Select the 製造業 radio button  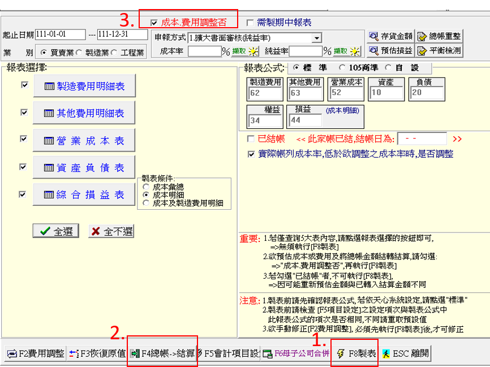[79, 53]
